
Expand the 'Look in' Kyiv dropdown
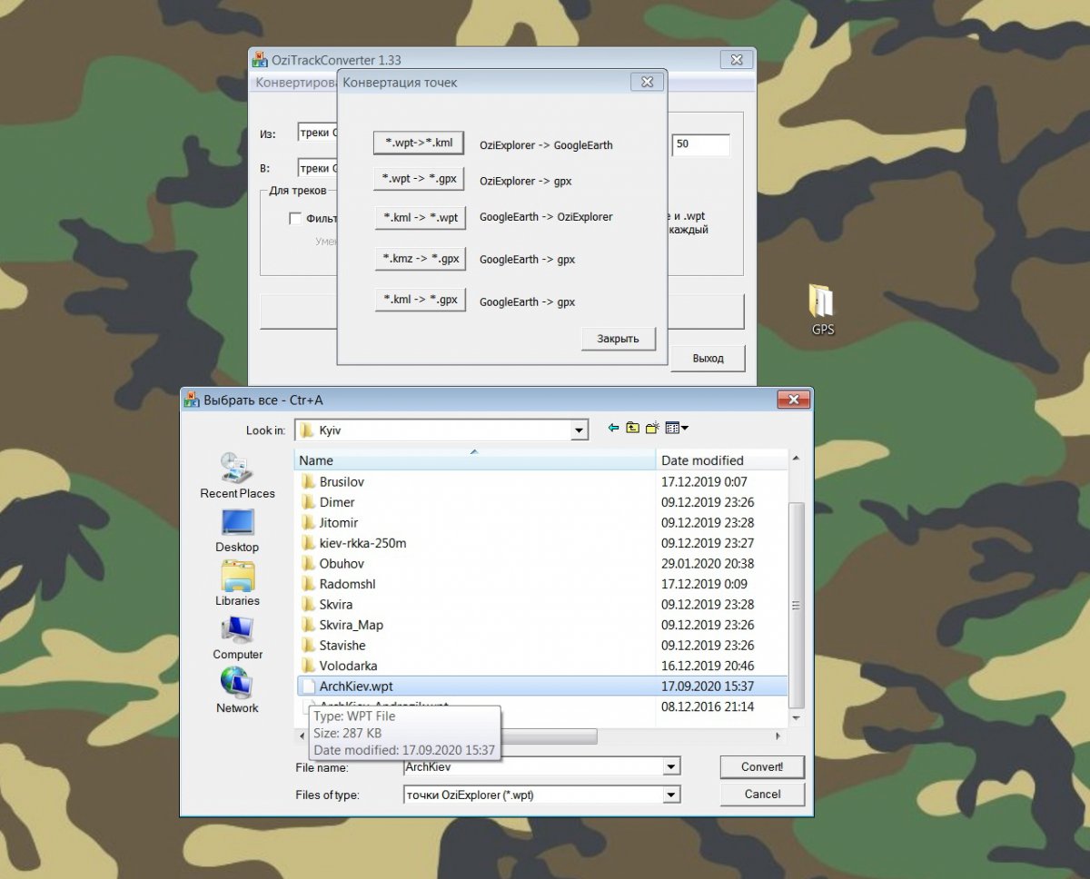pos(580,430)
